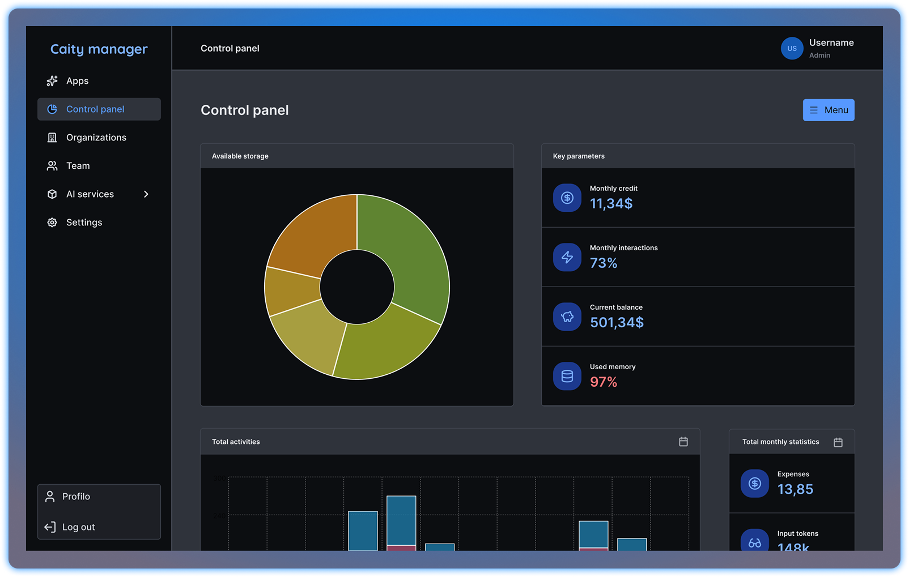Click Log out
Viewport: 909px width, 577px height.
click(99, 527)
